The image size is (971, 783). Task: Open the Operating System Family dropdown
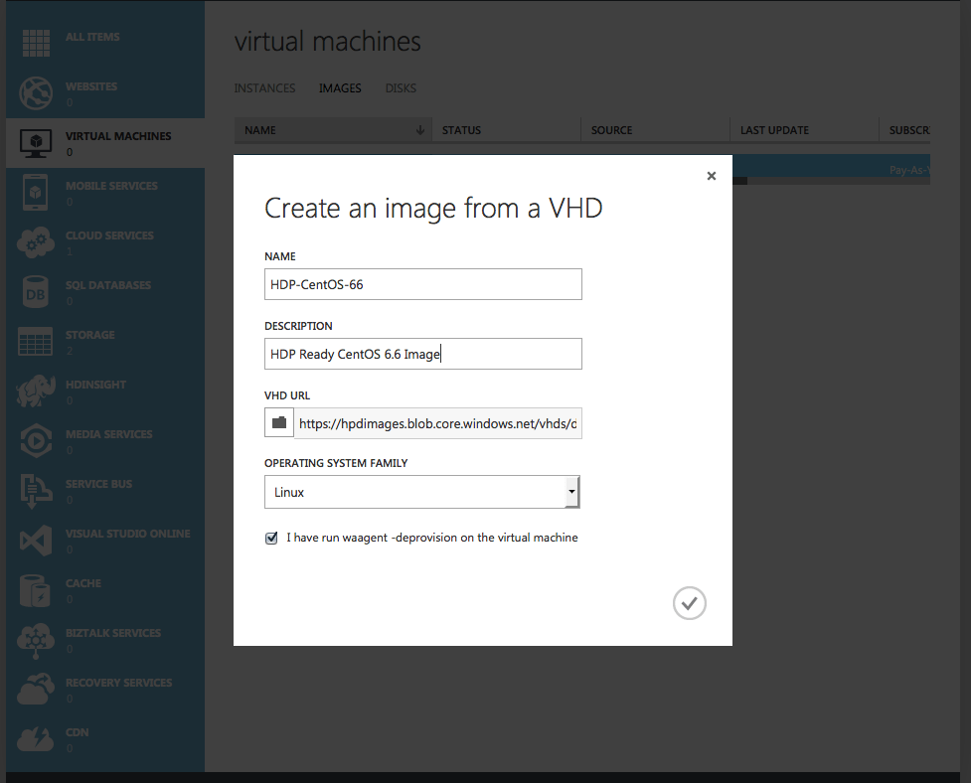(x=571, y=492)
